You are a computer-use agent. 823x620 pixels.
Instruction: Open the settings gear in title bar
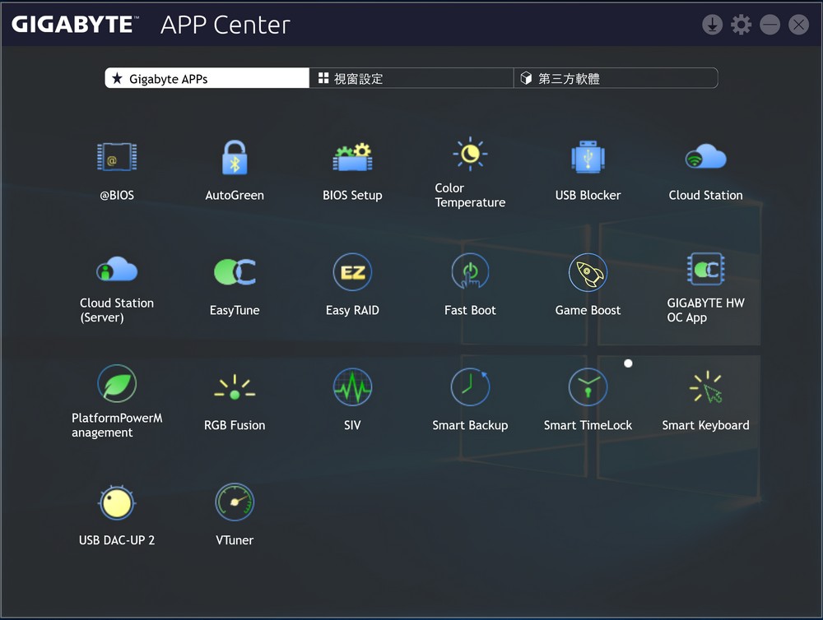(742, 24)
